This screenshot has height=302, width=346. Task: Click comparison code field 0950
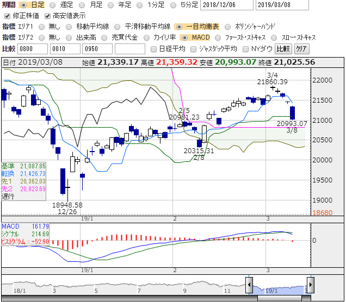pyautogui.click(x=97, y=49)
